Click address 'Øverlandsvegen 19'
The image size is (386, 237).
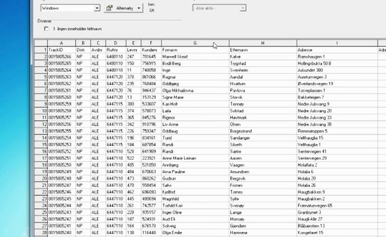315,84
